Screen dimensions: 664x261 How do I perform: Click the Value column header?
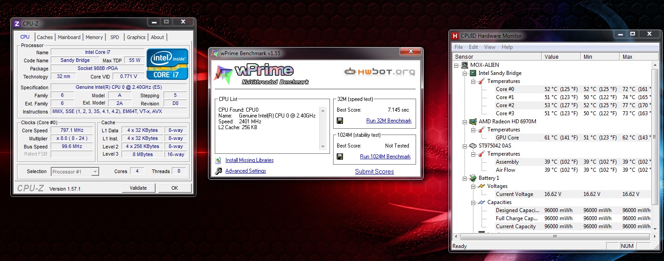click(x=561, y=57)
